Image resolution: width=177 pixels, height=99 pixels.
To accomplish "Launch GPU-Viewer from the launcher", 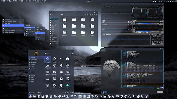I will tap(68, 73).
